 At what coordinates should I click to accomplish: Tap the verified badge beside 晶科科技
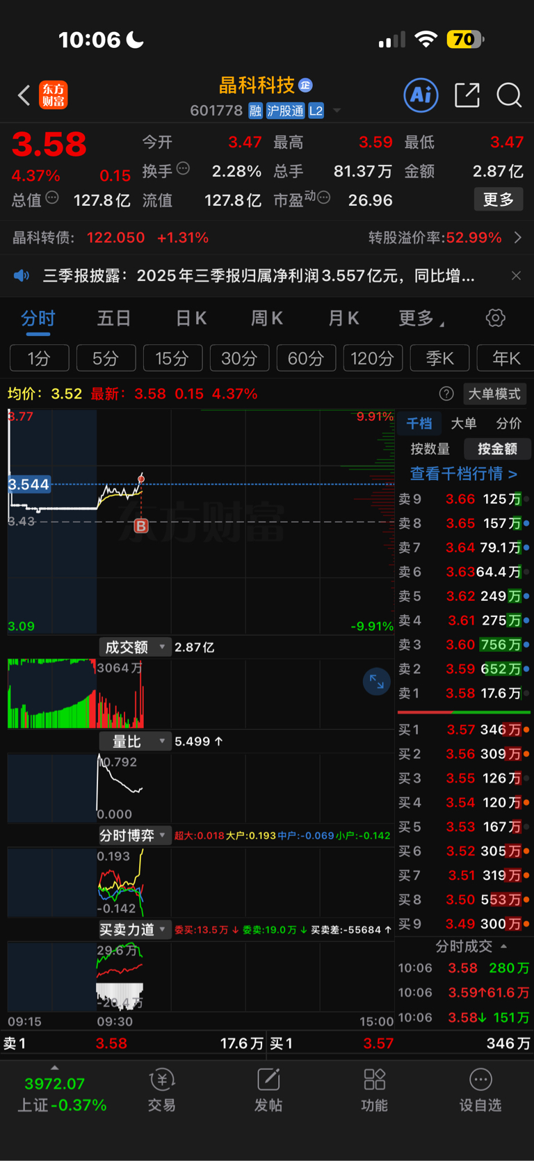(305, 85)
